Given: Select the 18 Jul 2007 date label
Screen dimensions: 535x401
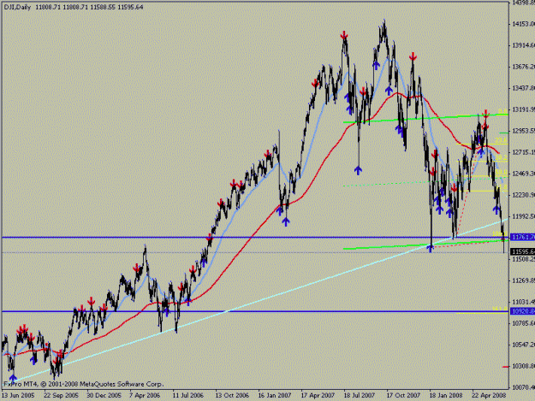Looking at the screenshot, I should click(360, 396).
